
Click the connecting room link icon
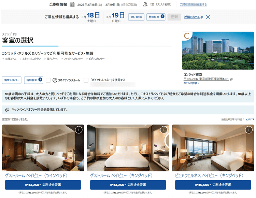(x=55, y=80)
